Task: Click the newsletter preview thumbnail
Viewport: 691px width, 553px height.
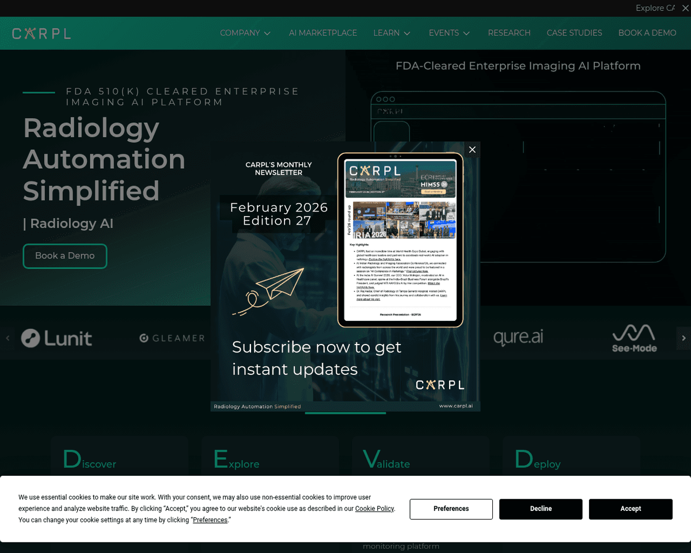Action: [400, 240]
